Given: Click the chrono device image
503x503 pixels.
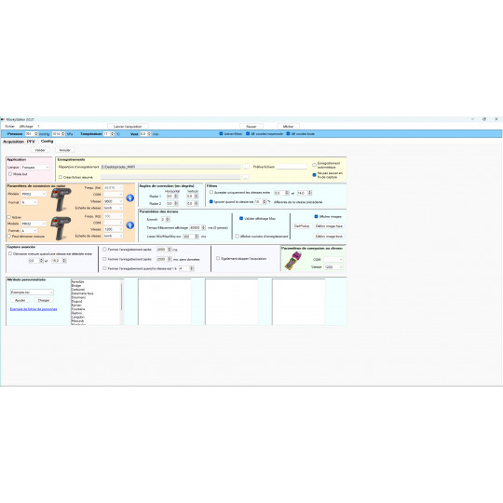Looking at the screenshot, I should coord(292,261).
